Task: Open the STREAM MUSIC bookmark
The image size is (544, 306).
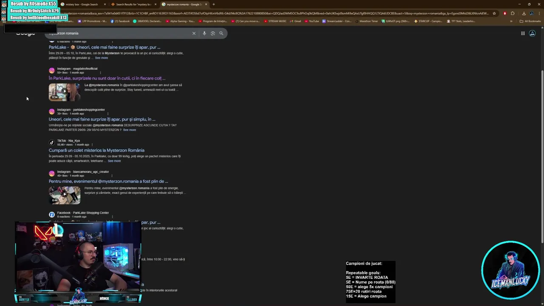Action: (x=275, y=21)
